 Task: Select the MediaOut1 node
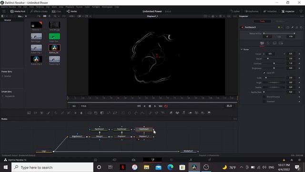pos(188,151)
